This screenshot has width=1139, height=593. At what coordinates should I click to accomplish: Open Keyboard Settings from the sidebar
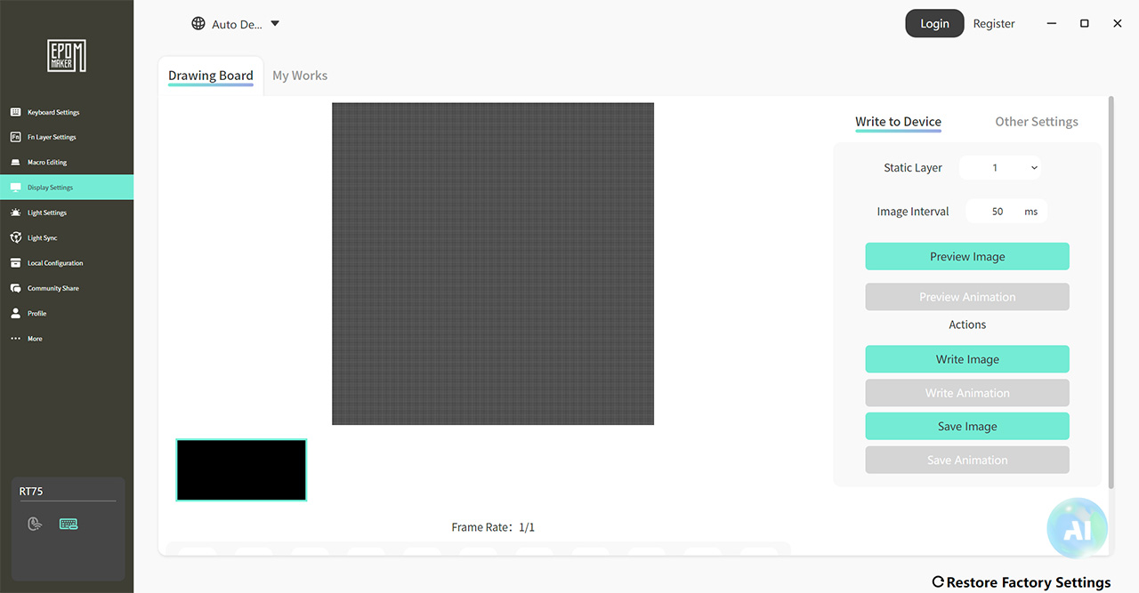[x=67, y=112]
